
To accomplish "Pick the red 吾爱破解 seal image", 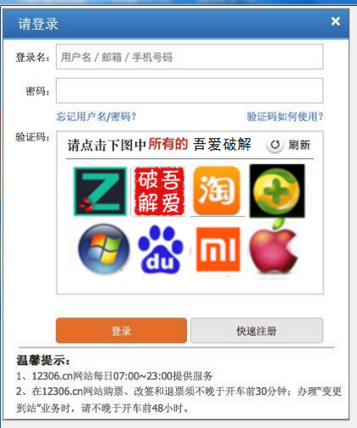I will [x=159, y=191].
